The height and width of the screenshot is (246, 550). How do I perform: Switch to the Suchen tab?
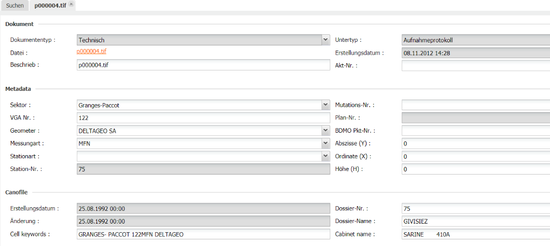click(x=15, y=6)
